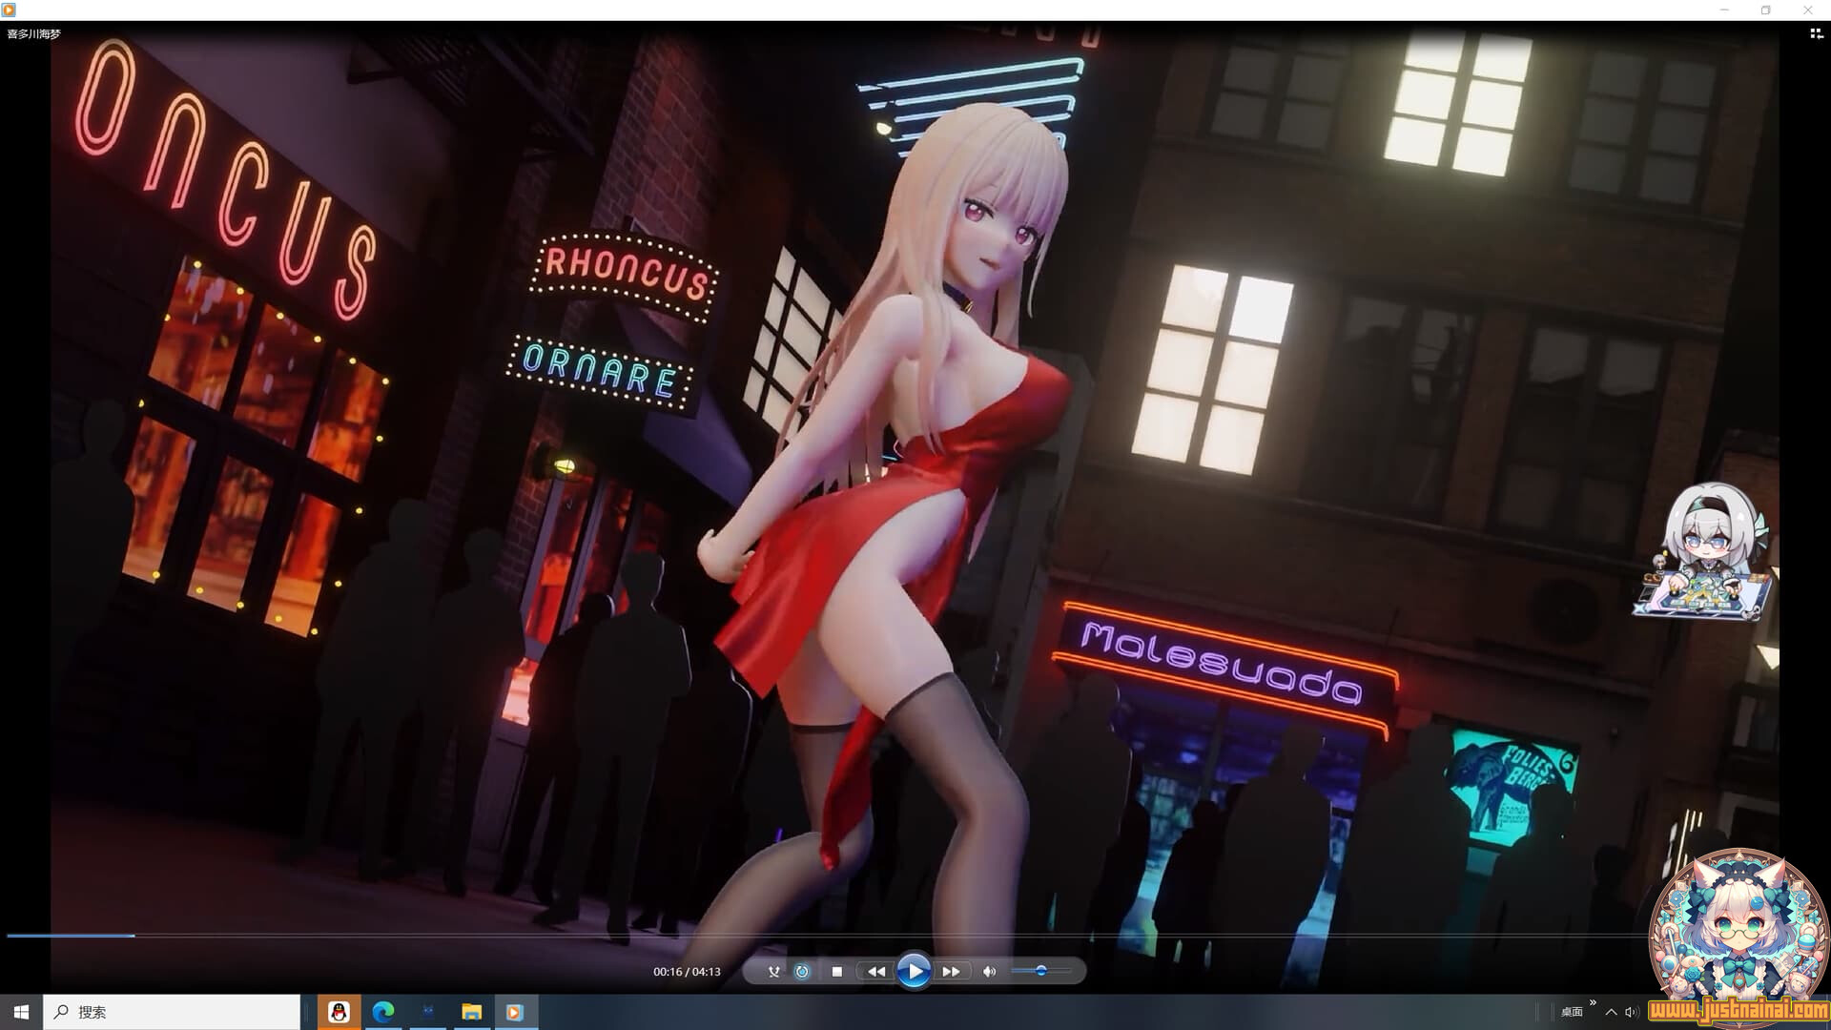The image size is (1831, 1030).
Task: Minimize the media player window
Action: [1724, 10]
